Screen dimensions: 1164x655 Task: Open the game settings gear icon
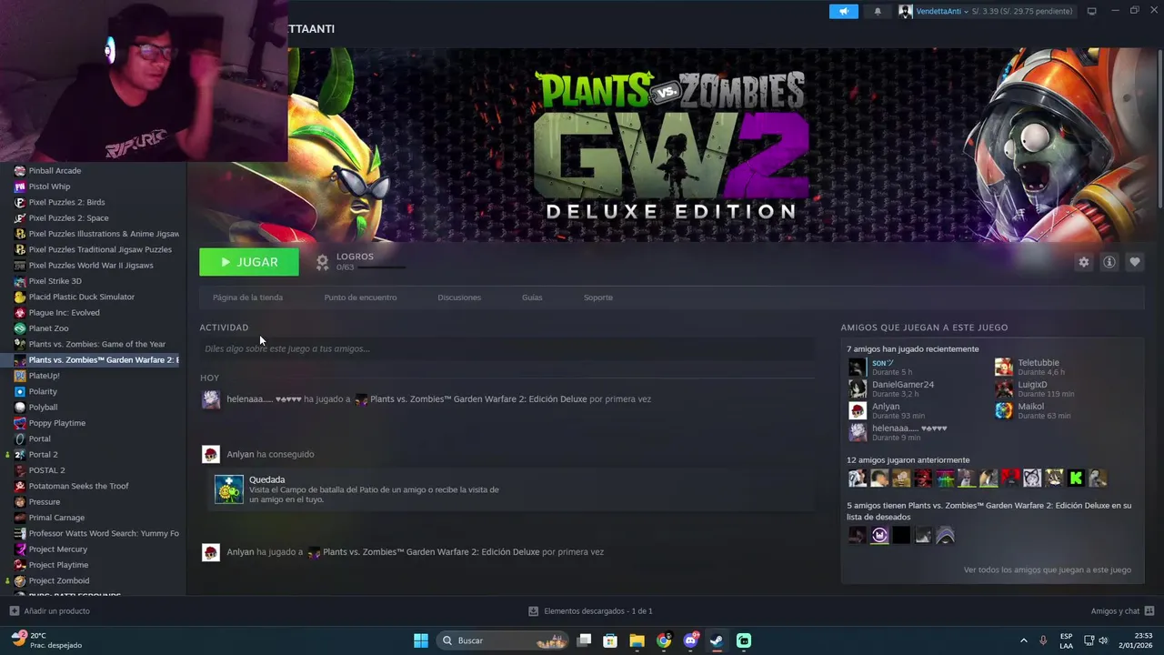coord(1083,262)
